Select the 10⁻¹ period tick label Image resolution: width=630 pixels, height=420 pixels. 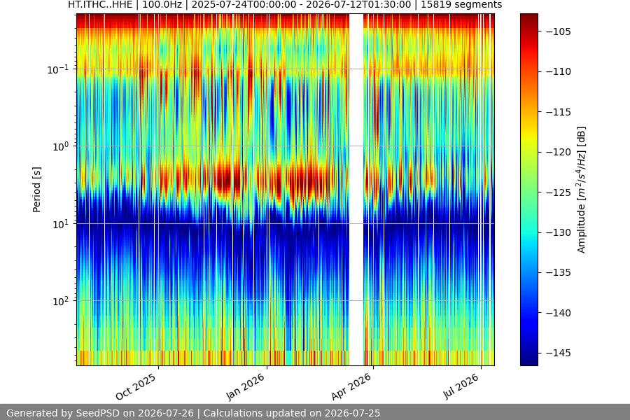point(57,69)
